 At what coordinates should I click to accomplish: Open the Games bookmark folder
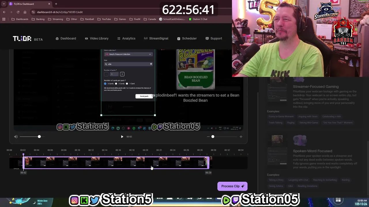120,19
